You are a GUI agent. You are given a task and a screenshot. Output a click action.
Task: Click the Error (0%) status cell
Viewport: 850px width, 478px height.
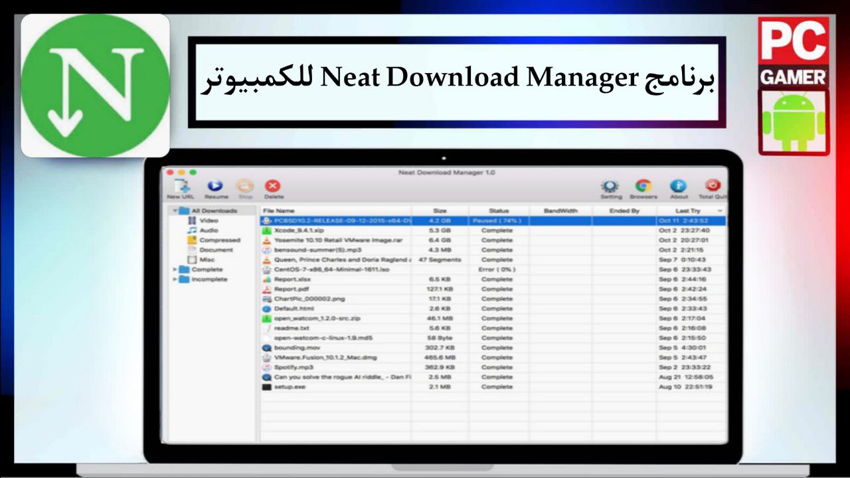point(497,270)
